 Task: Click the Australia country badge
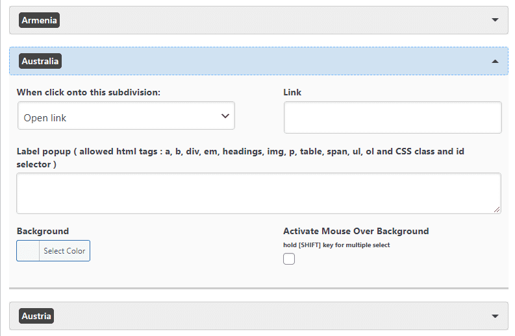click(x=40, y=62)
